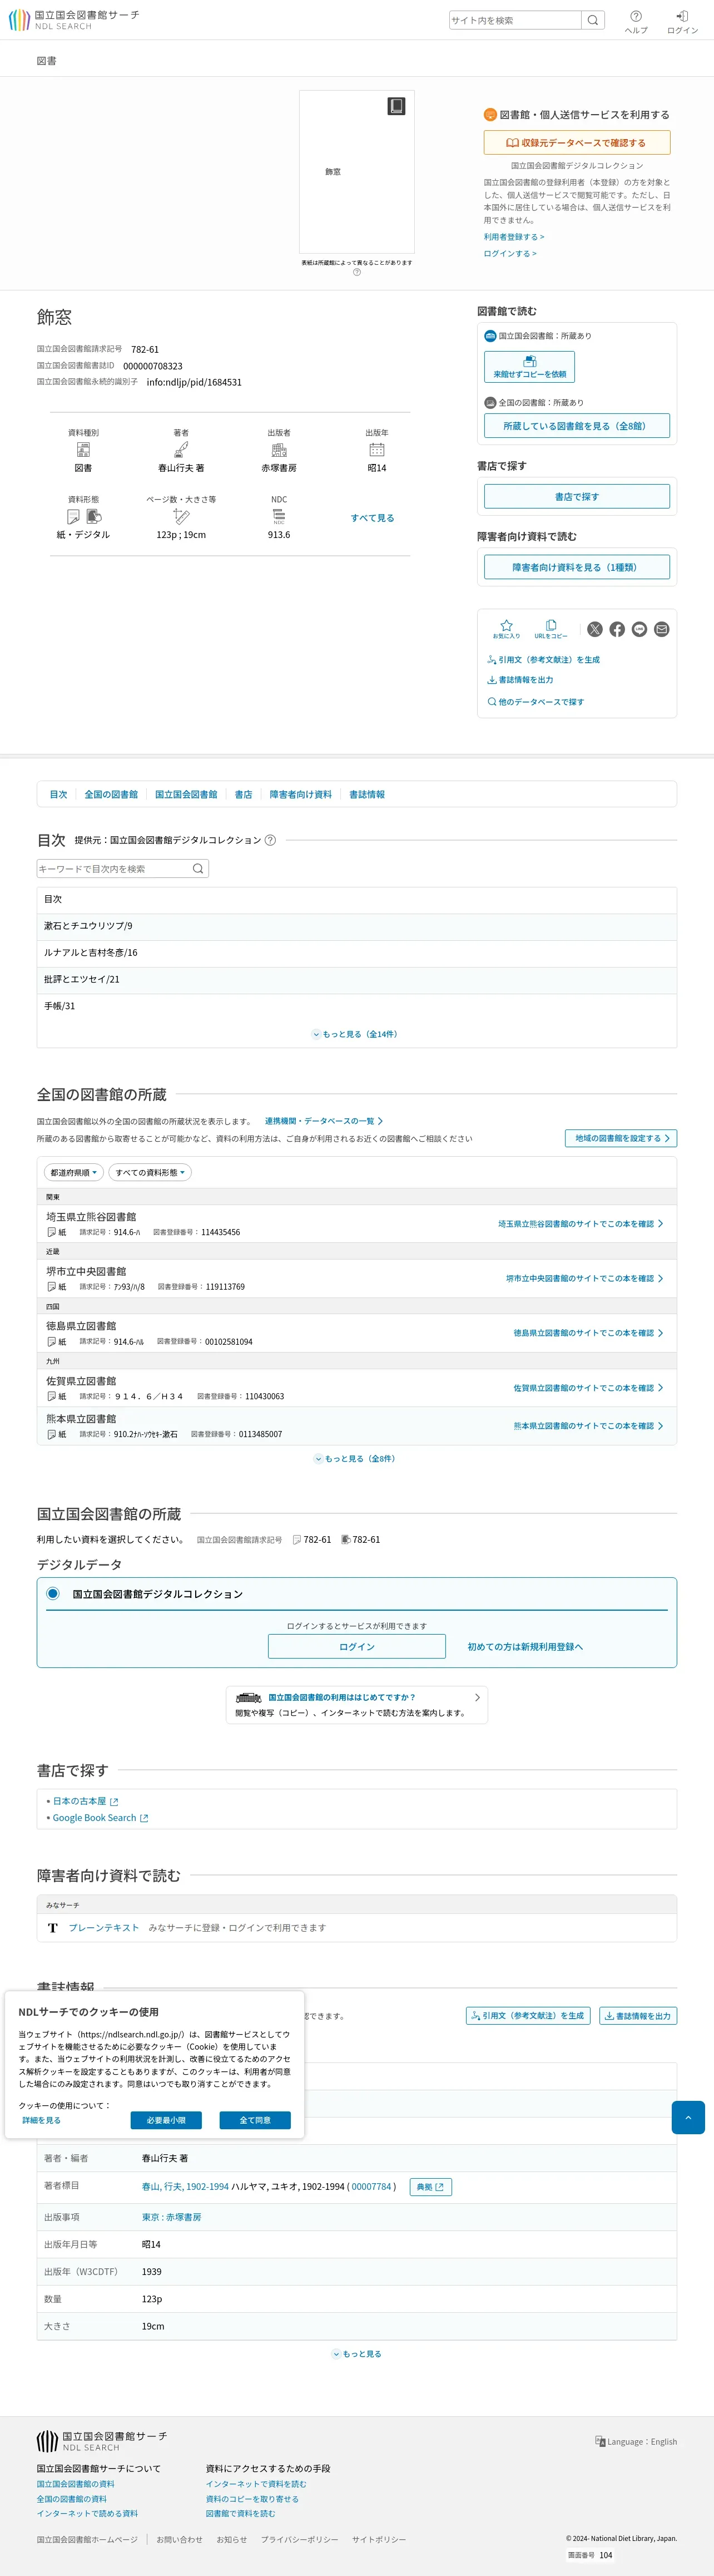The width and height of the screenshot is (714, 2576).
Task: Click 書店で探す button in sidebar
Action: (x=577, y=497)
